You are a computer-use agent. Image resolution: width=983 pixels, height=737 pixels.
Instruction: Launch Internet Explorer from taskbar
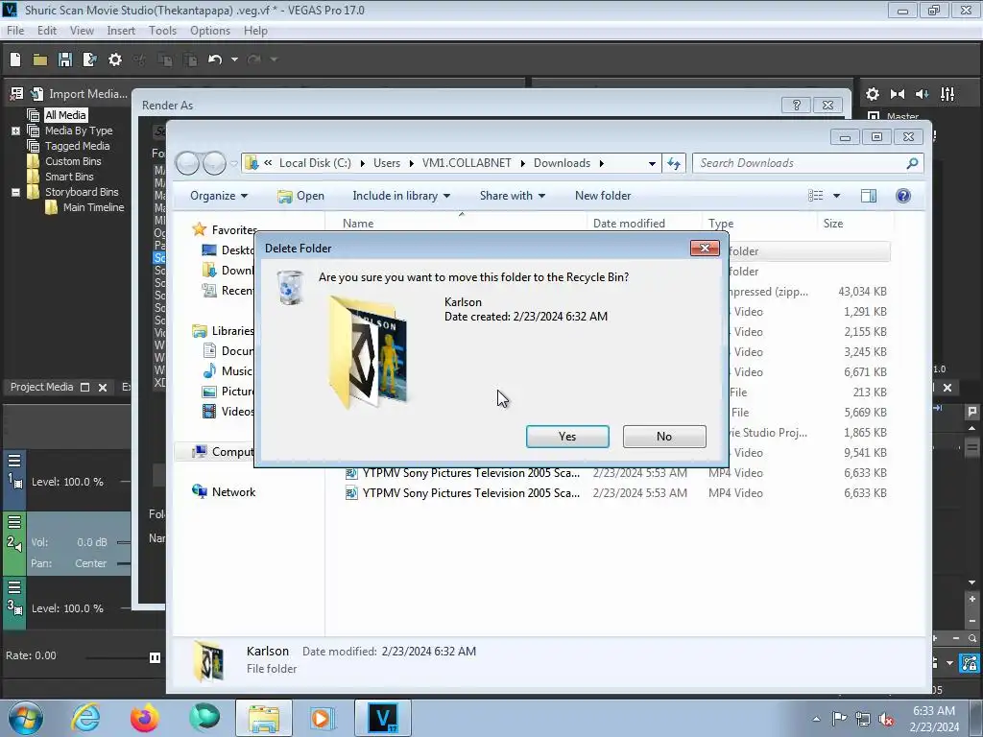(x=85, y=718)
